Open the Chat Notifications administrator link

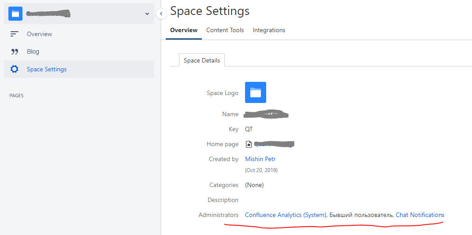[x=420, y=215]
